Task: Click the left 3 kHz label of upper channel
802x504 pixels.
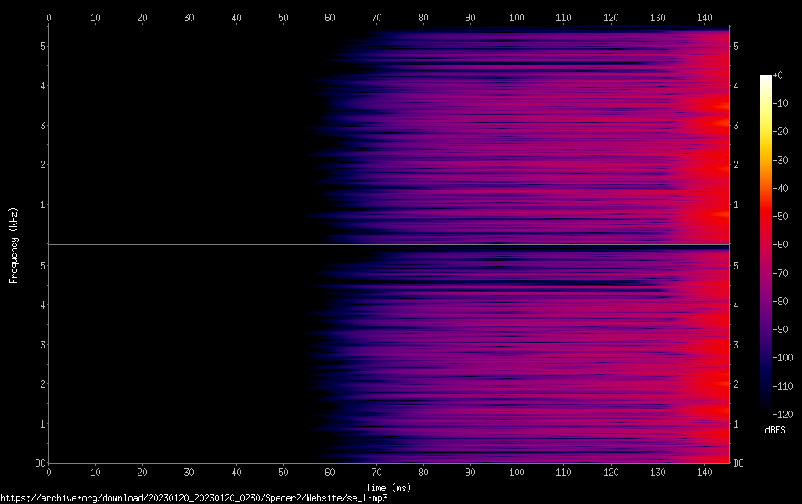Action: pos(42,125)
